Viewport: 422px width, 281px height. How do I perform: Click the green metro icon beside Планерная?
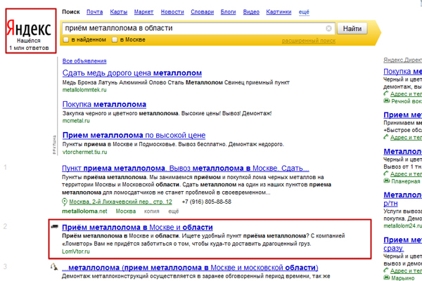point(386,180)
